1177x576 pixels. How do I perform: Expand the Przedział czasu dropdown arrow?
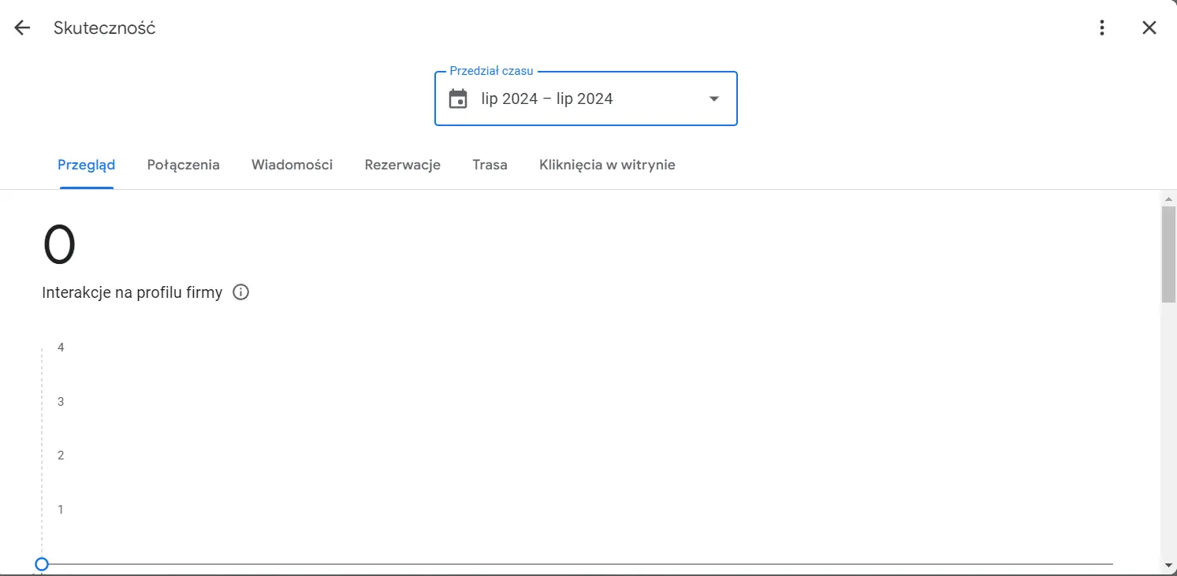(714, 98)
